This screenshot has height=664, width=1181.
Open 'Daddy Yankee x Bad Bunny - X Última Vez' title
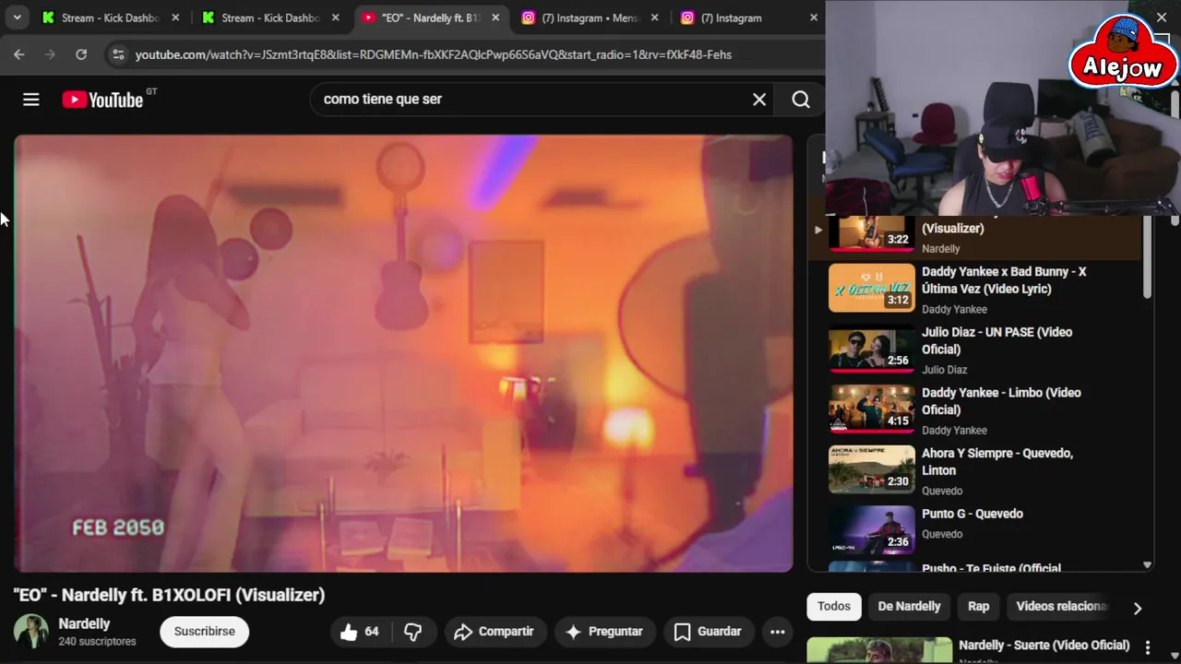1004,280
